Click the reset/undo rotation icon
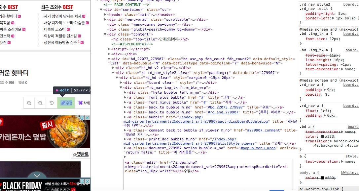This screenshot has width=359, height=191. coord(52,103)
